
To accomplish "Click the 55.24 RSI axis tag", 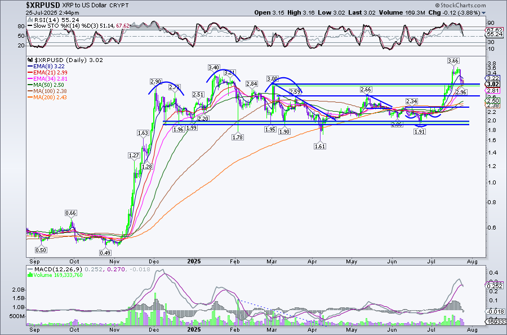I will pyautogui.click(x=495, y=34).
